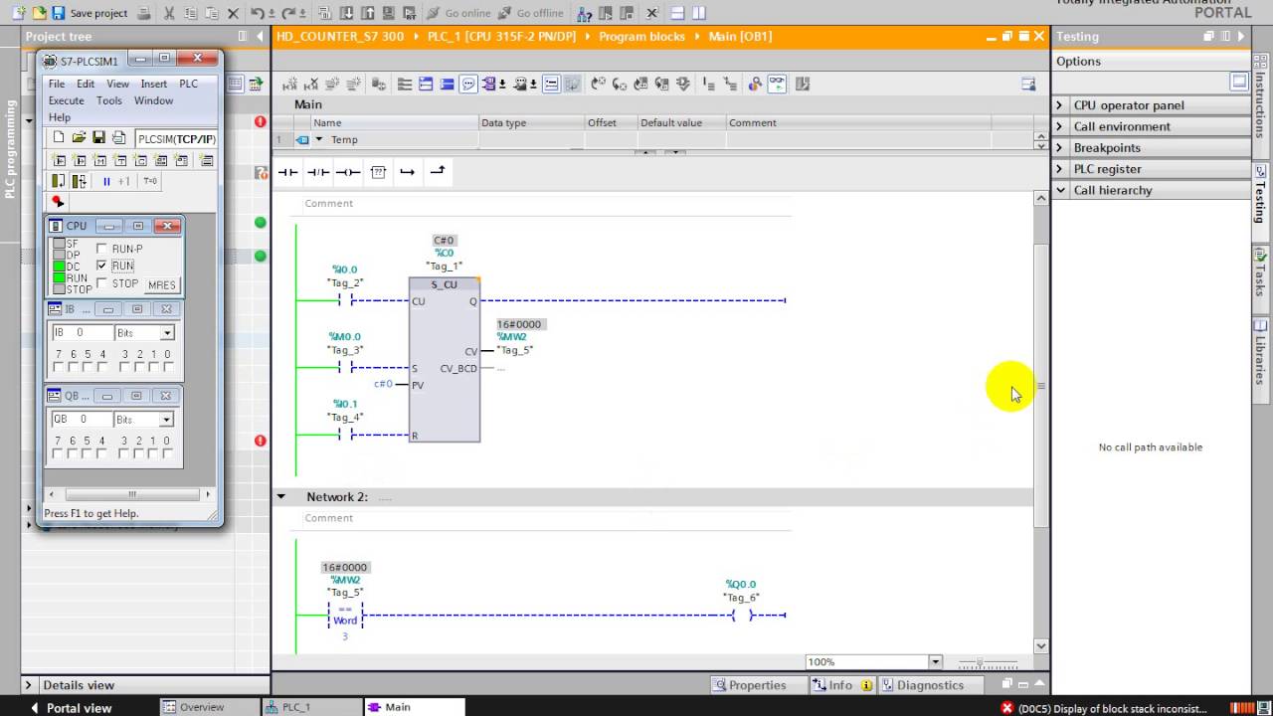Viewport: 1273px width, 716px height.
Task: Toggle bit 0 of input byte IB 0
Action: (x=168, y=367)
